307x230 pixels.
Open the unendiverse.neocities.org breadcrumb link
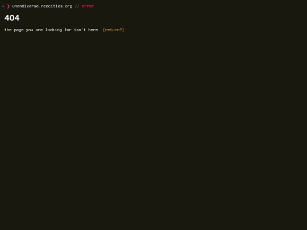click(x=42, y=6)
